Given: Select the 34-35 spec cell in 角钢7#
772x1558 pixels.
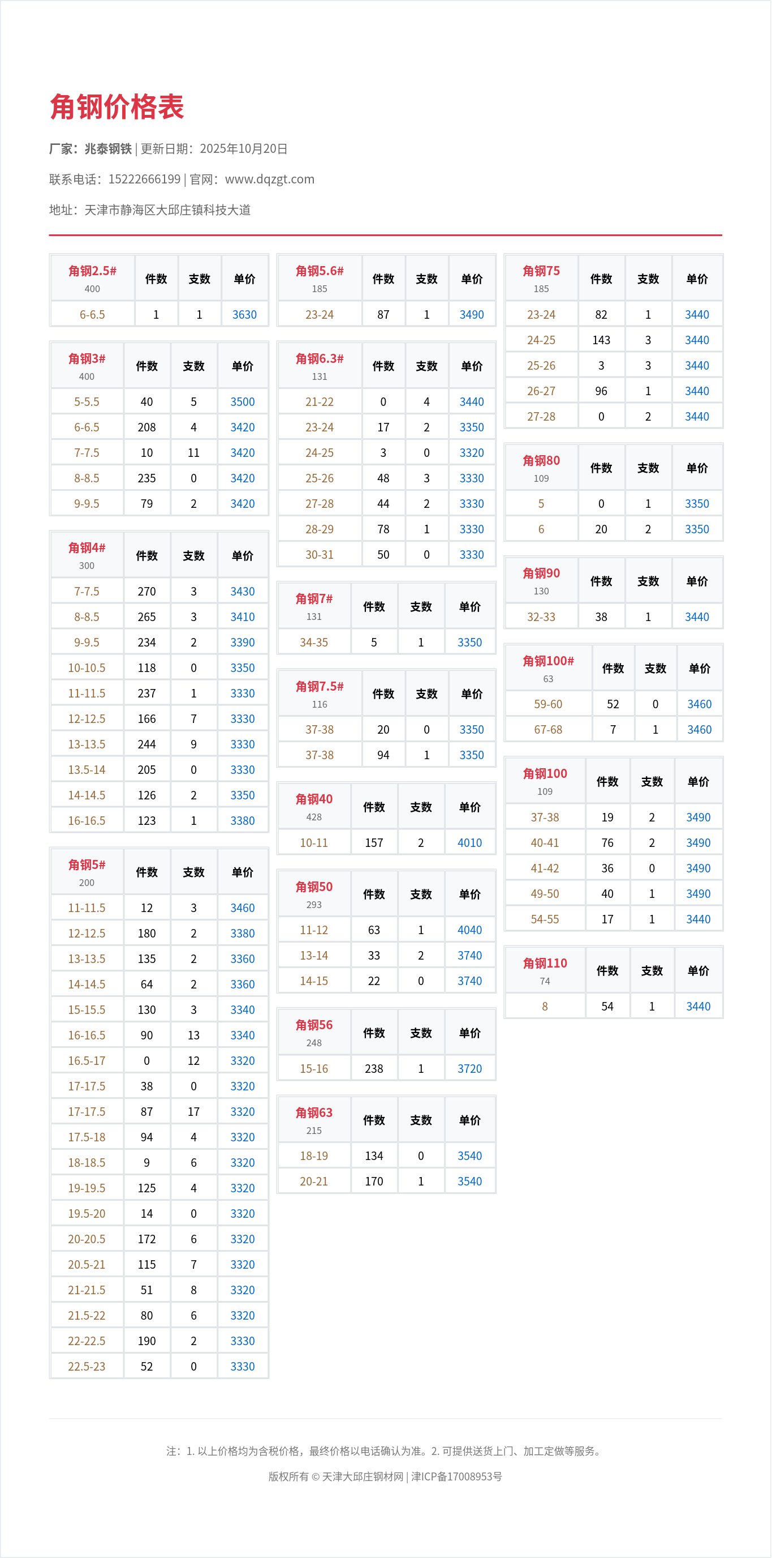Looking at the screenshot, I should (313, 643).
